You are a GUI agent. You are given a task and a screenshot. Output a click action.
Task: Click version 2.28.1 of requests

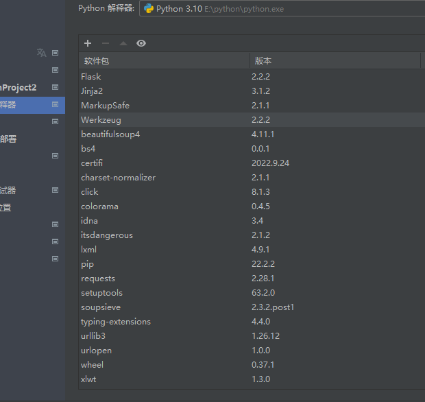tap(263, 279)
